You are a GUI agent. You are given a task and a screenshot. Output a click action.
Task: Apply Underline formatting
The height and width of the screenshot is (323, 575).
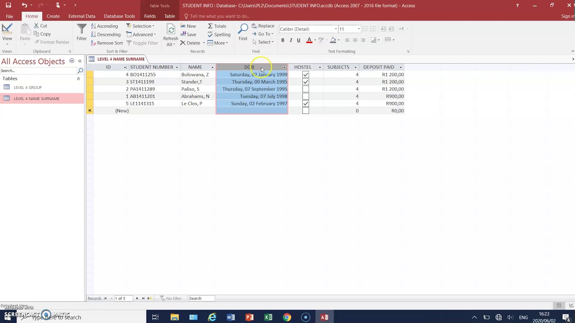pos(298,40)
